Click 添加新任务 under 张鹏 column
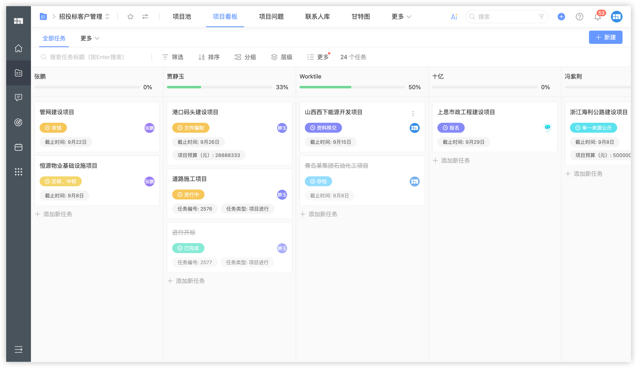This screenshot has width=637, height=368. pyautogui.click(x=54, y=214)
